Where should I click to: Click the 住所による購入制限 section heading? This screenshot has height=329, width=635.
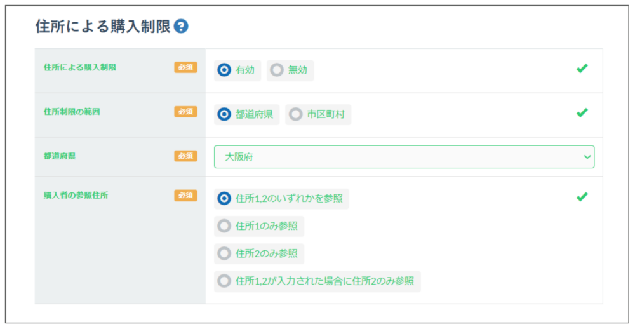(x=102, y=27)
